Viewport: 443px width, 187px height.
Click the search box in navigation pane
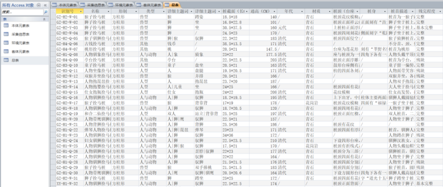(x=21, y=12)
